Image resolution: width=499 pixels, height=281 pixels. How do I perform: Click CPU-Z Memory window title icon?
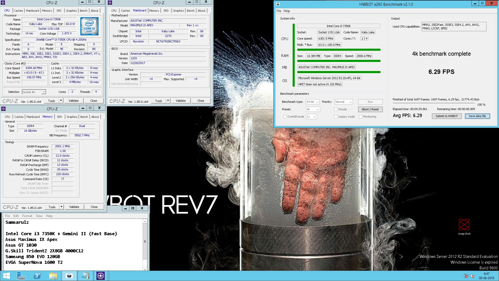[3, 109]
